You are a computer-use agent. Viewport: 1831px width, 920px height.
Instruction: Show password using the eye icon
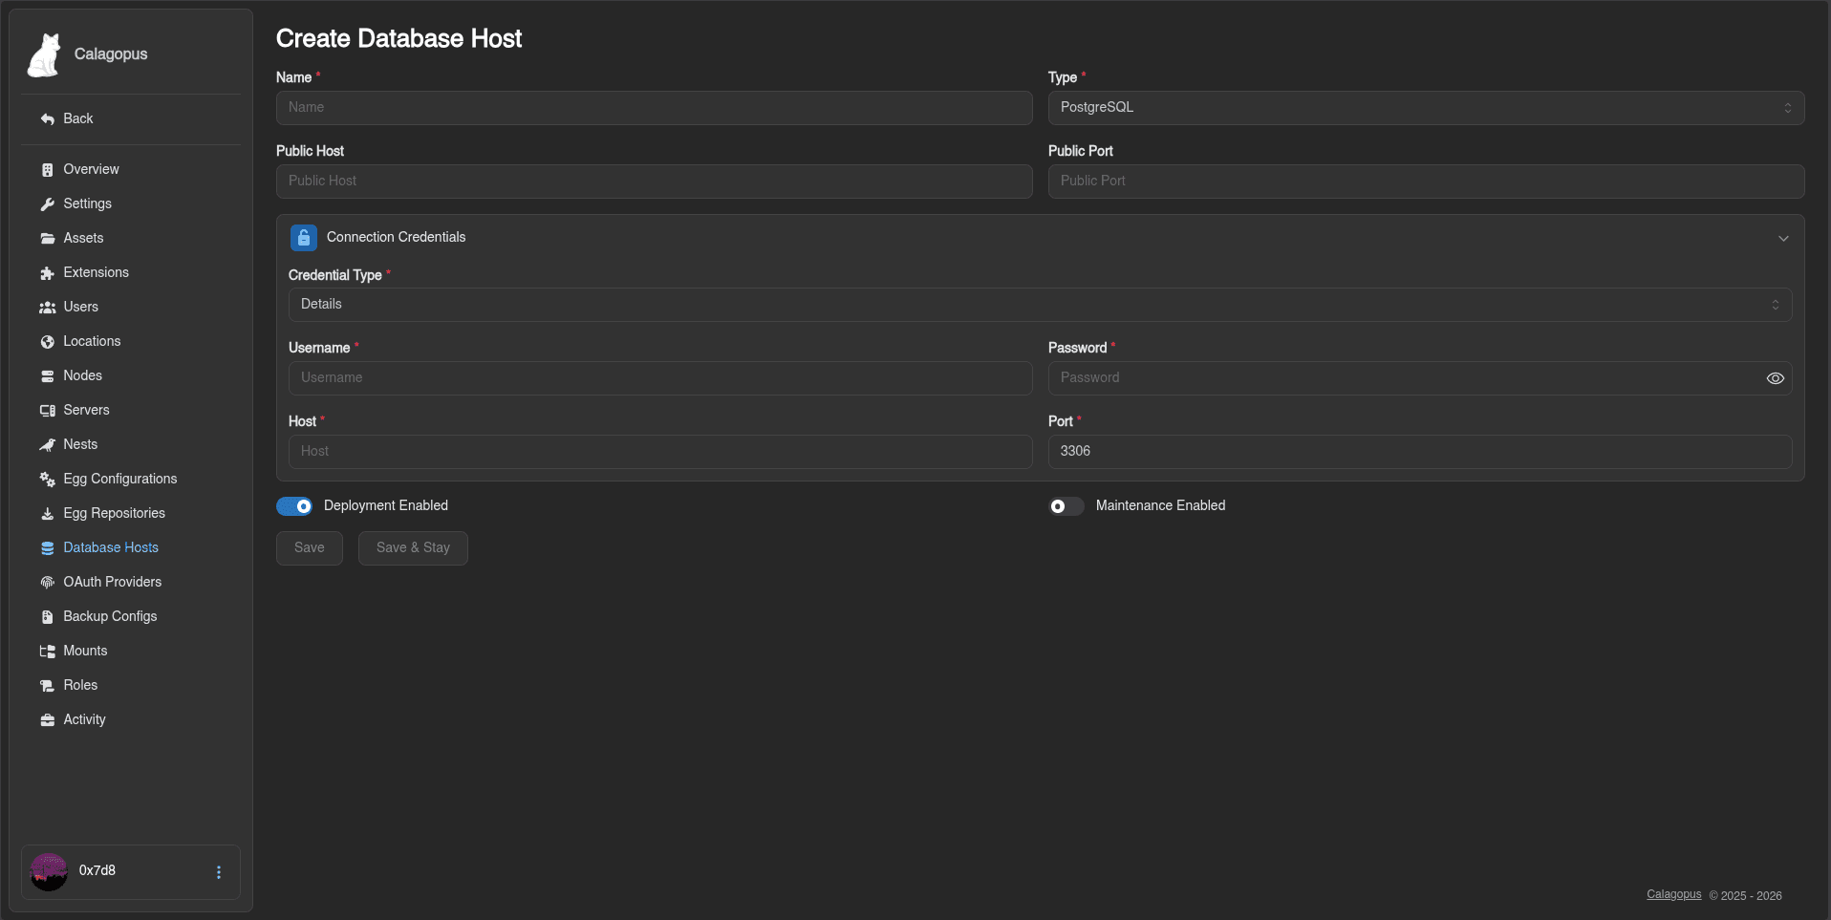(1775, 378)
